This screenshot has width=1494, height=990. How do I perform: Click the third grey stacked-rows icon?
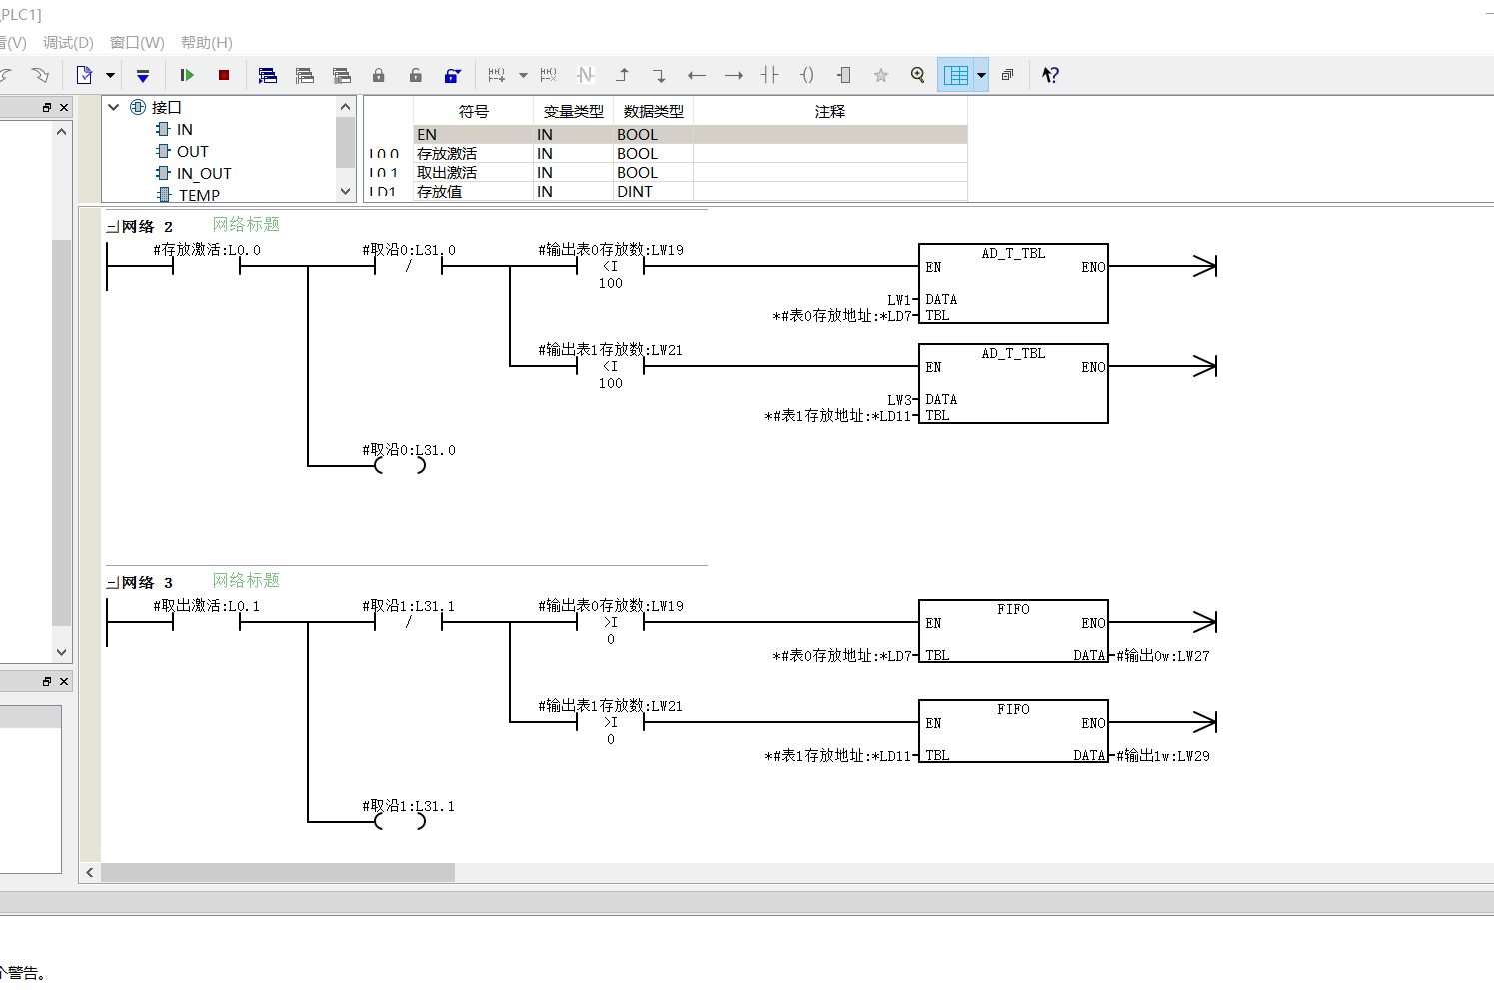(x=342, y=75)
